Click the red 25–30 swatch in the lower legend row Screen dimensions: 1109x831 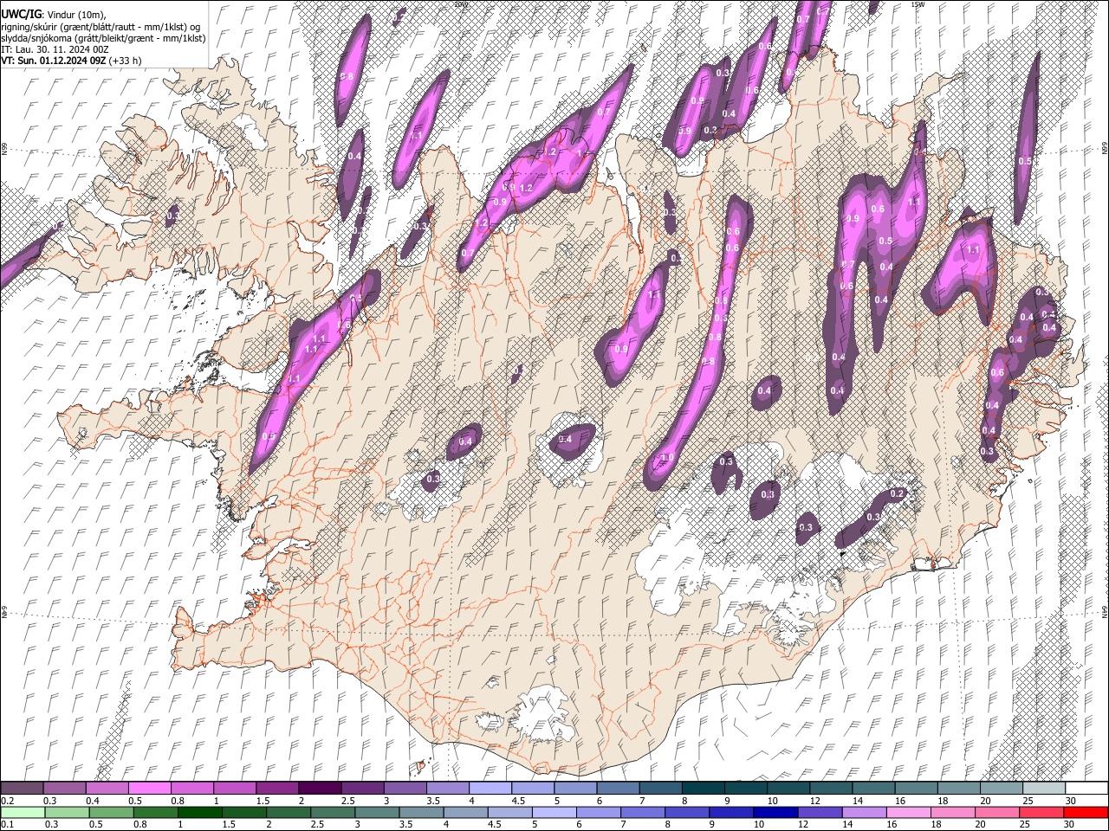click(1042, 812)
